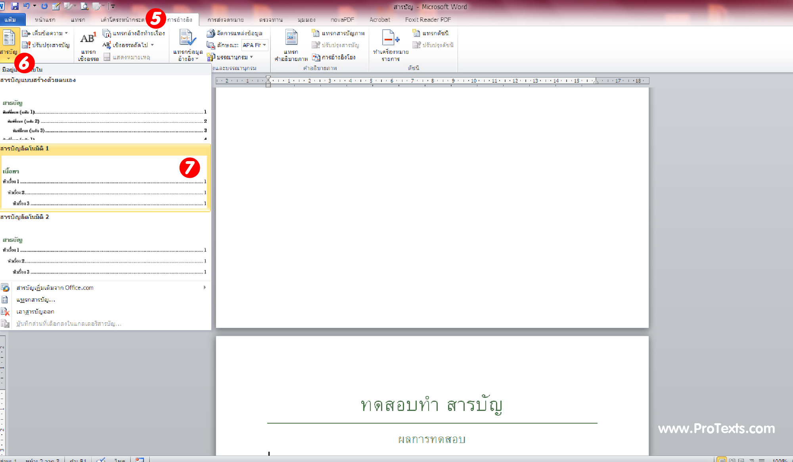Screen dimensions: 793x462
Task: Choose แทรกสารบัญ... menu entry
Action: point(105,300)
